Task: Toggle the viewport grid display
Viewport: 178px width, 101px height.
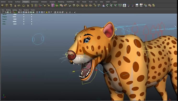Action: (19, 12)
